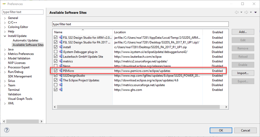The height and width of the screenshot is (137, 260).
Task: Click the forward navigation arrow icon
Action: pyautogui.click(x=246, y=12)
